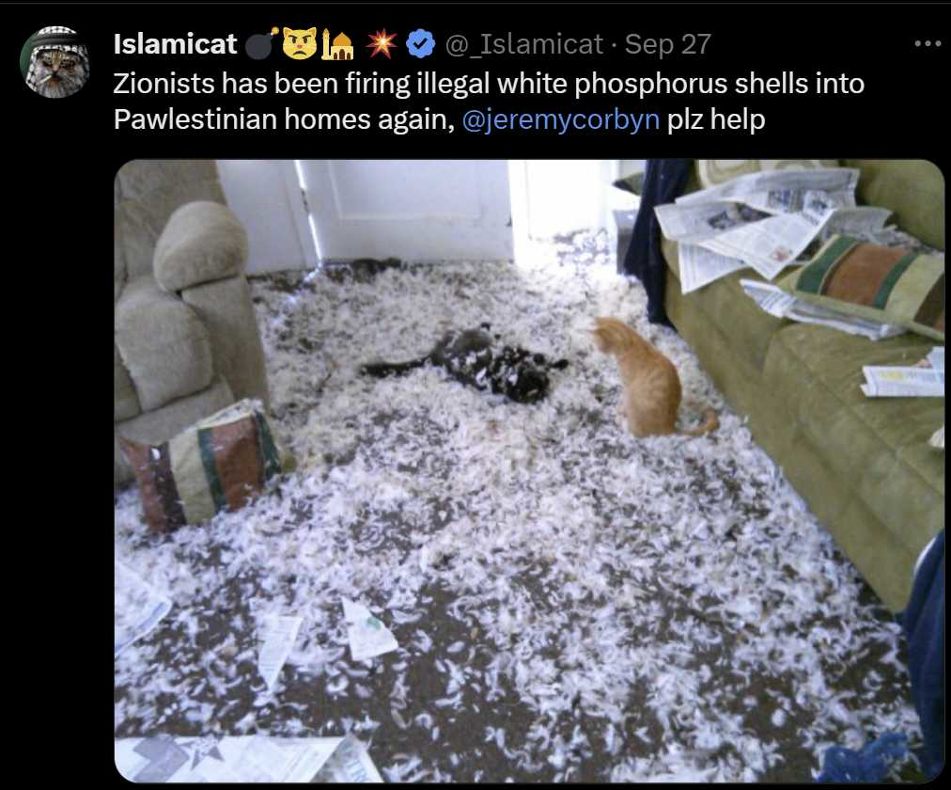Open the @jeremycorbyn mention
The image size is (951, 790).
(x=560, y=119)
